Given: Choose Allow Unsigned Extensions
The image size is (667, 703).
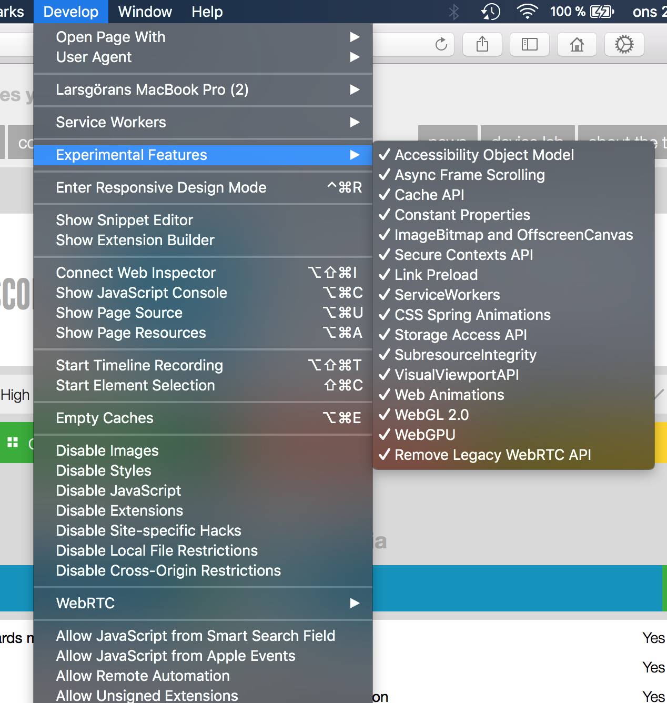Looking at the screenshot, I should (x=203, y=695).
